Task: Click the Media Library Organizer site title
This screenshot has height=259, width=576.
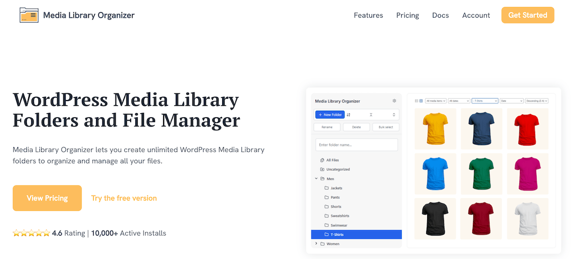Action: point(89,15)
